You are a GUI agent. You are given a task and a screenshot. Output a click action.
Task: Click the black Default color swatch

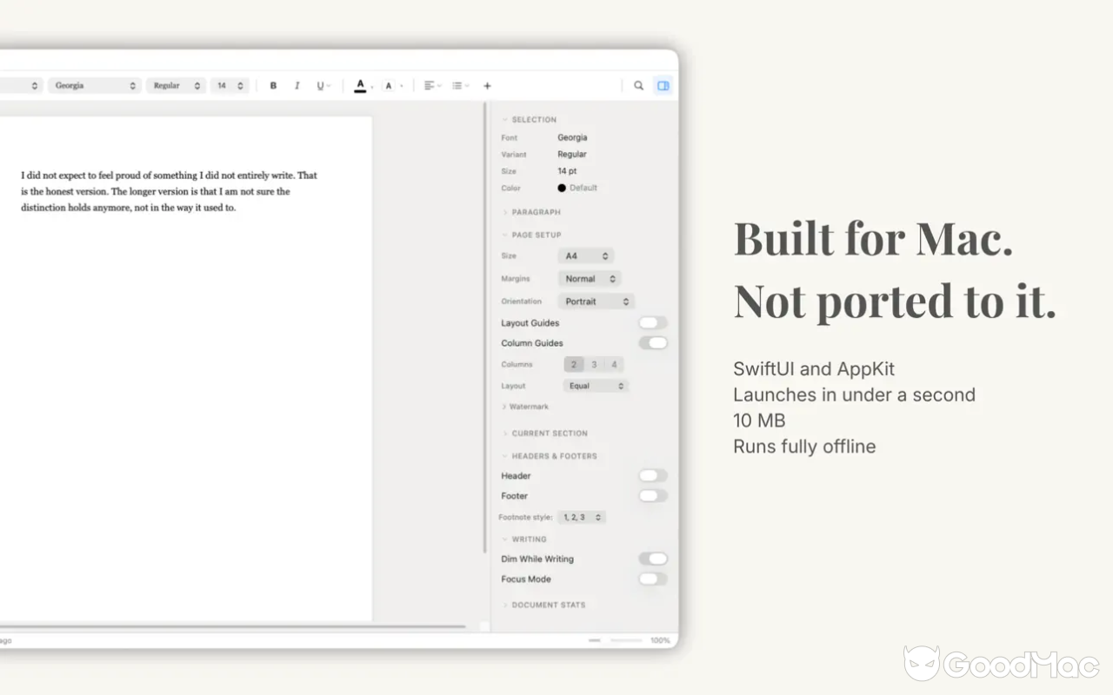(562, 188)
